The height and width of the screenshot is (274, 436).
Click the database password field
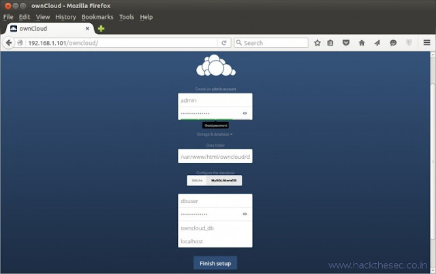215,214
